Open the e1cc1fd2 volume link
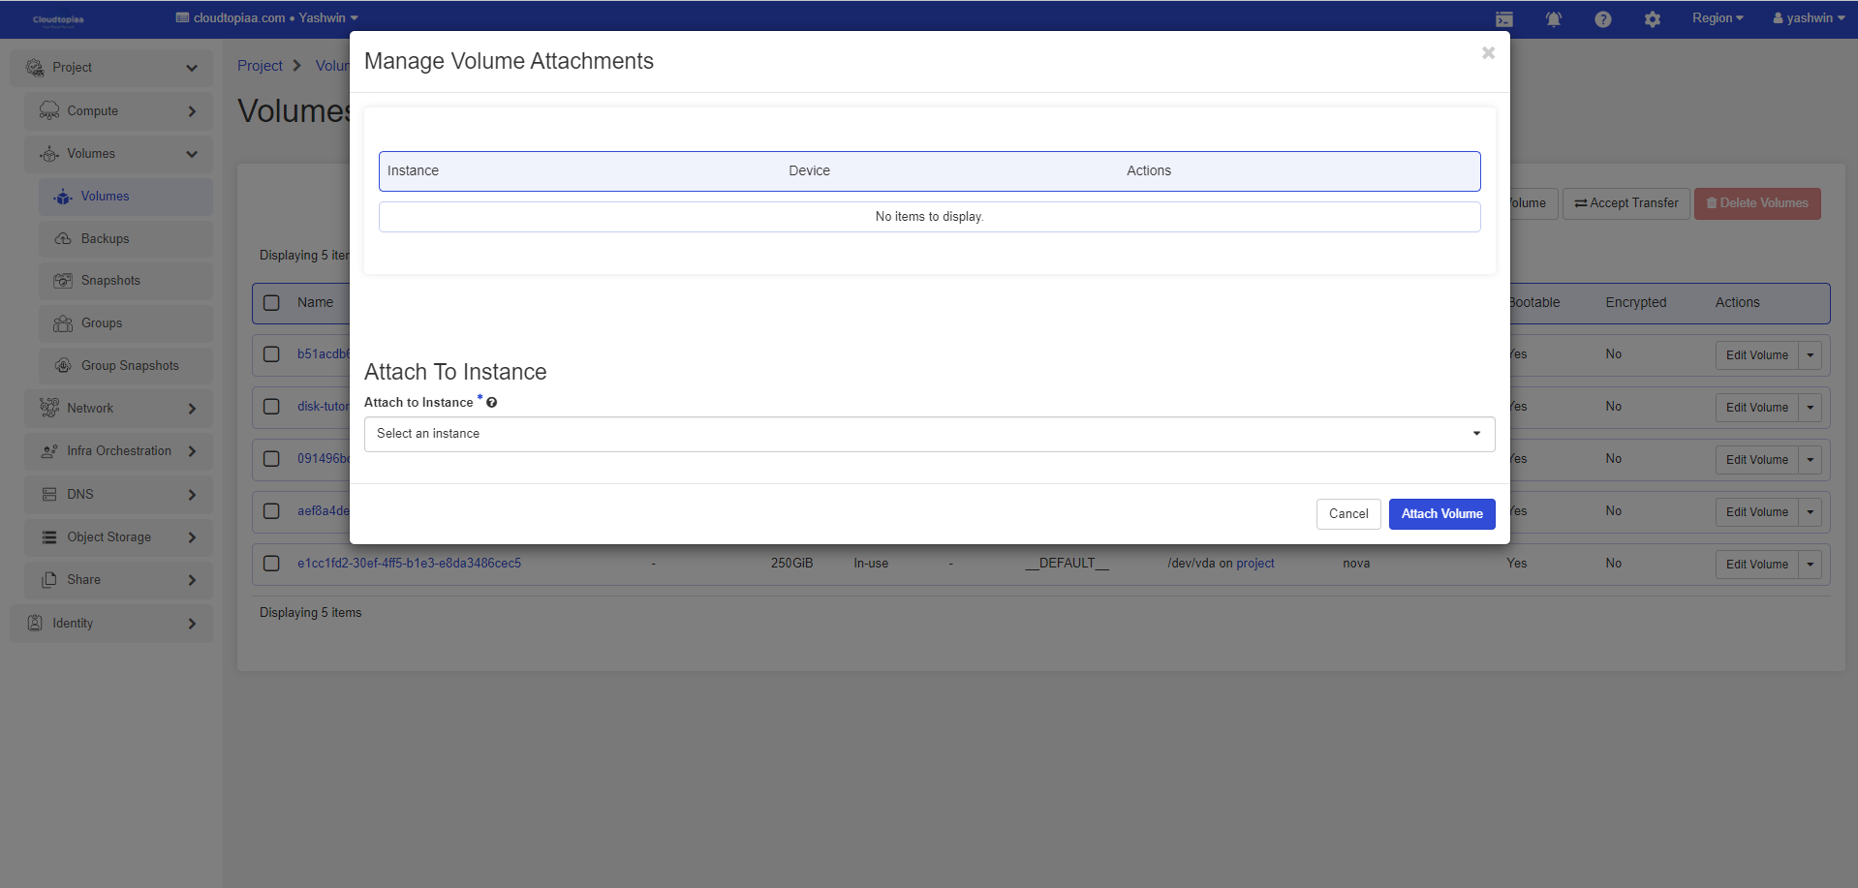The image size is (1858, 888). click(x=409, y=564)
